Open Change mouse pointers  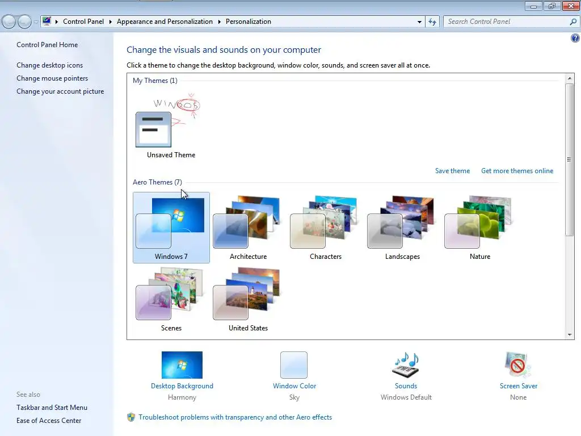[x=52, y=78]
